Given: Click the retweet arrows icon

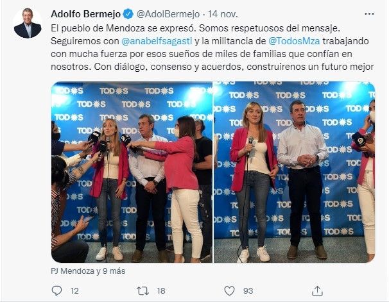Looking at the screenshot, I should click(143, 290).
